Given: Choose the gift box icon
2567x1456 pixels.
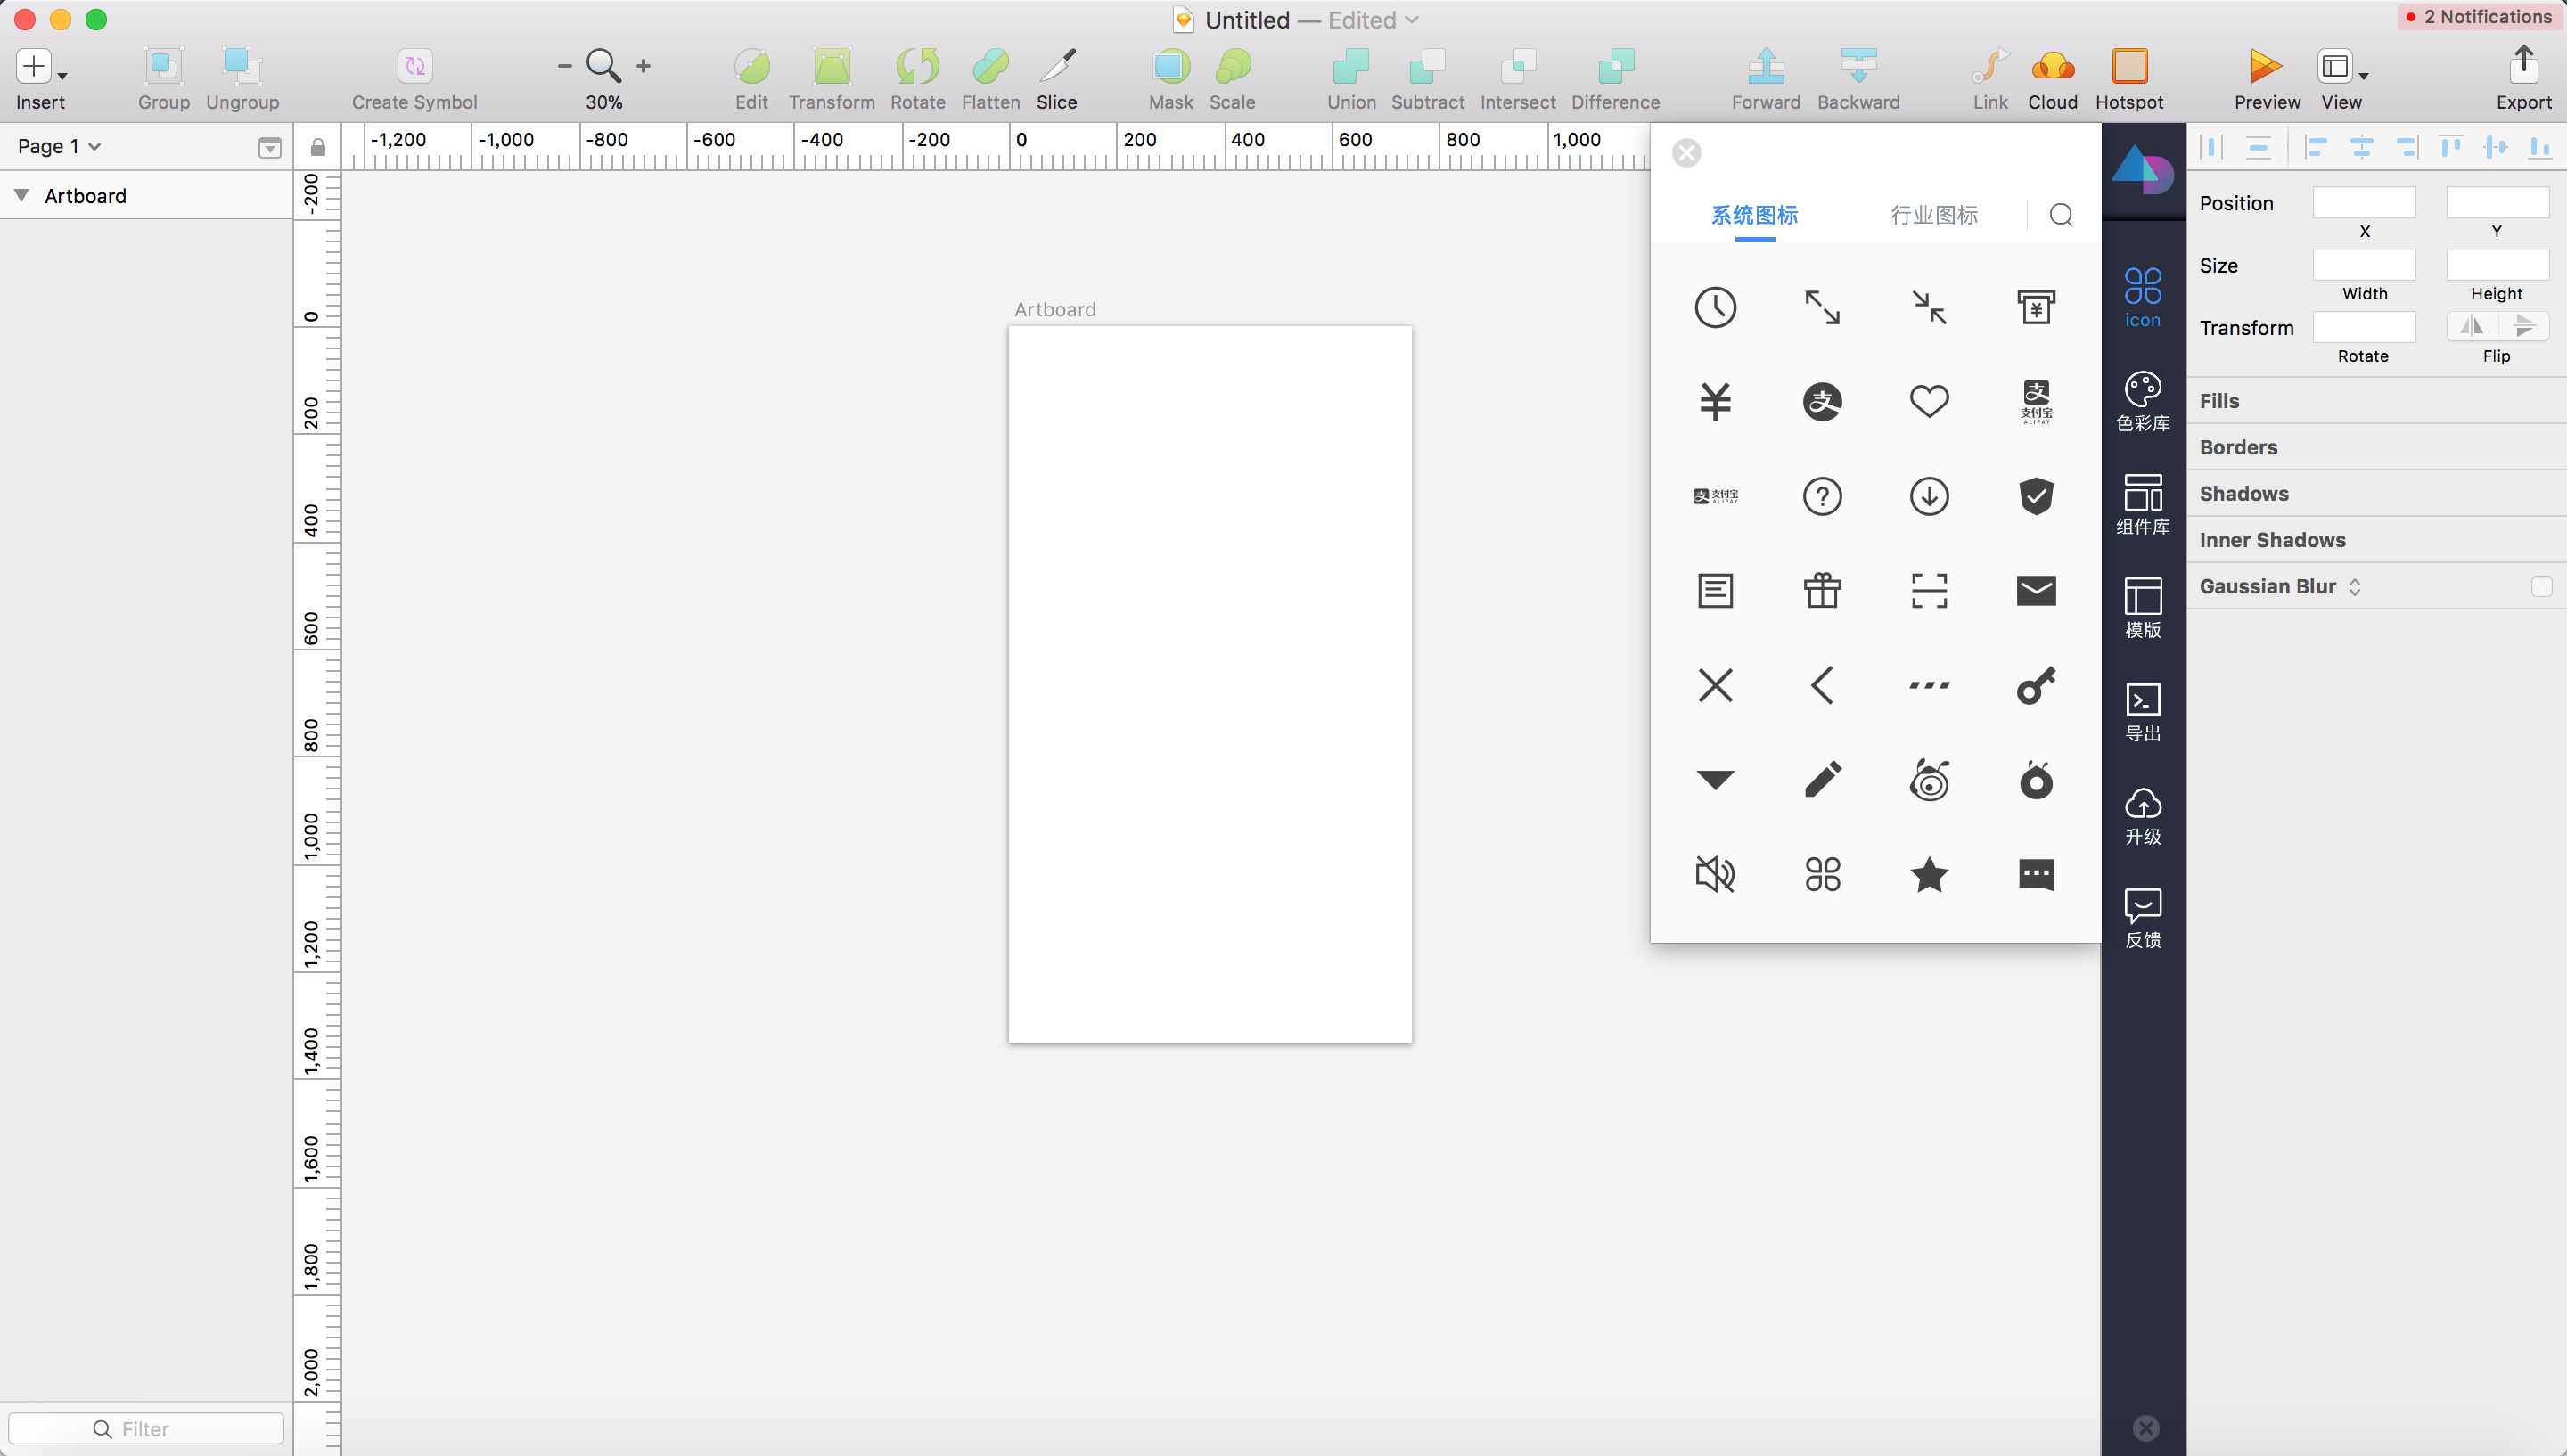Looking at the screenshot, I should [x=1822, y=590].
